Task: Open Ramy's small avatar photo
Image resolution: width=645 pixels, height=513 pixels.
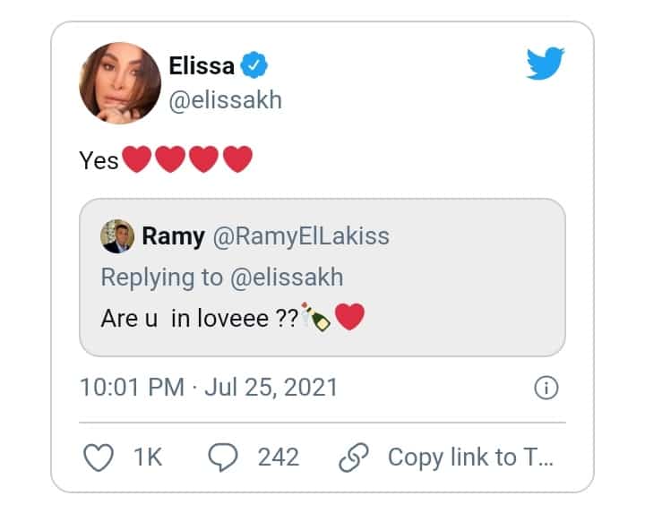Action: [x=117, y=236]
